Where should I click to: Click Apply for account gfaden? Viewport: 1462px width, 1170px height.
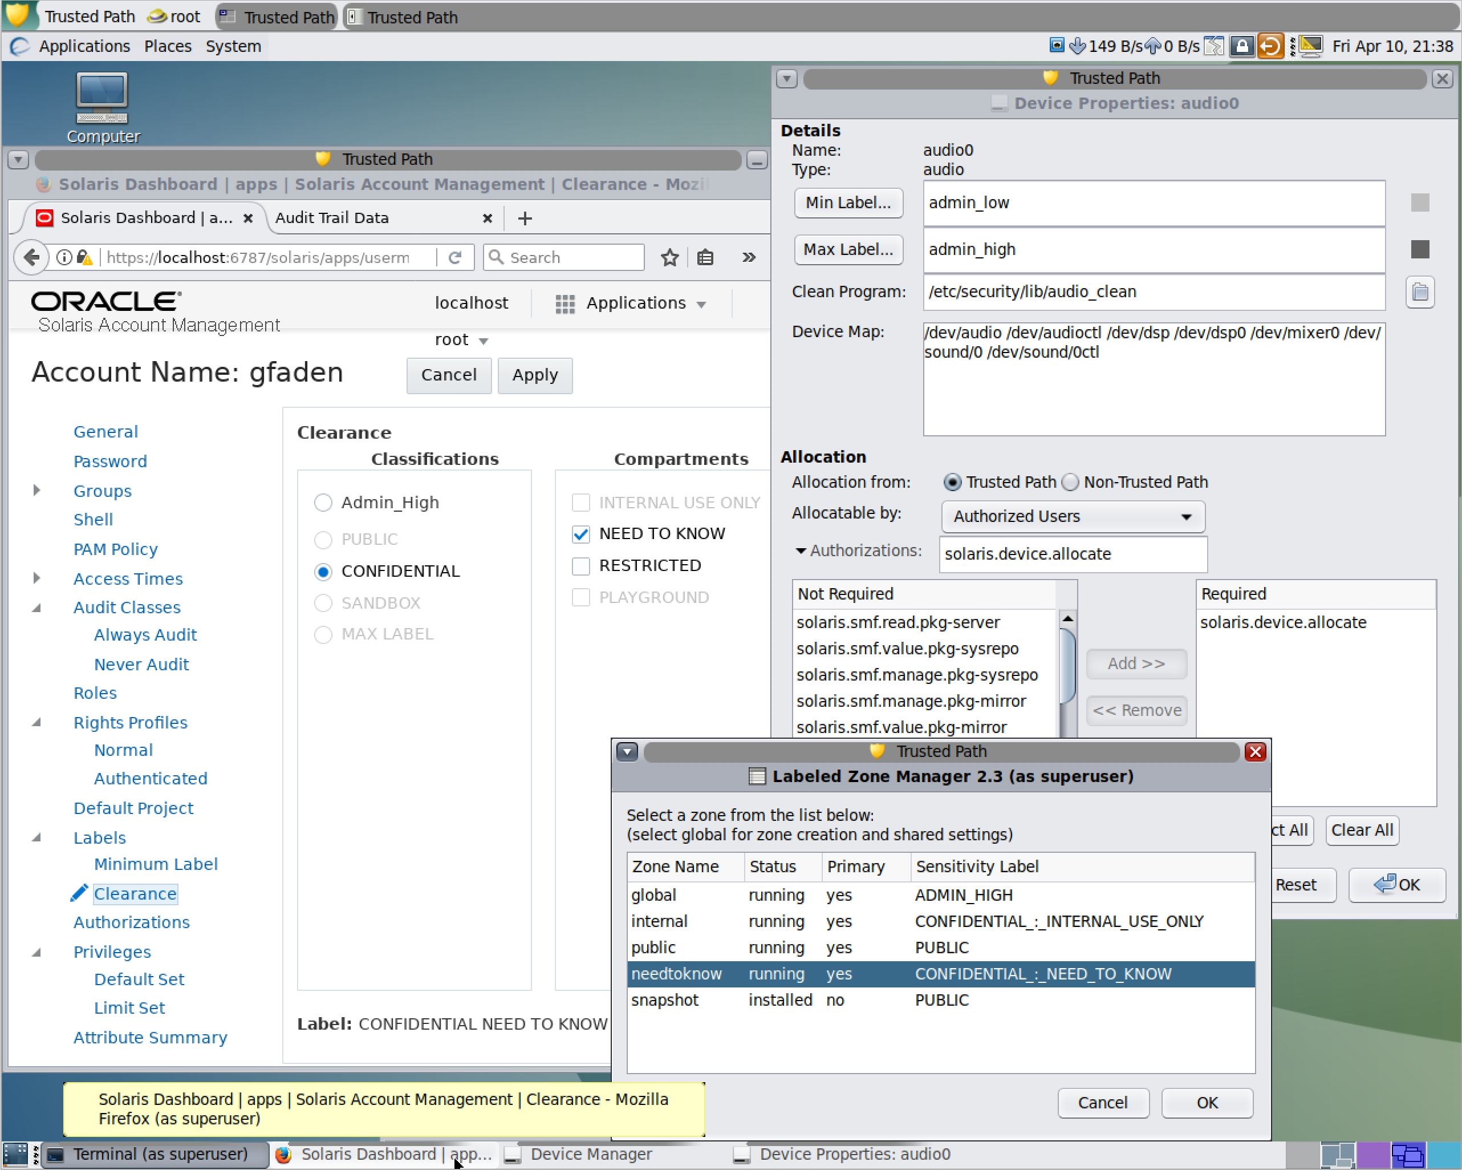click(535, 376)
